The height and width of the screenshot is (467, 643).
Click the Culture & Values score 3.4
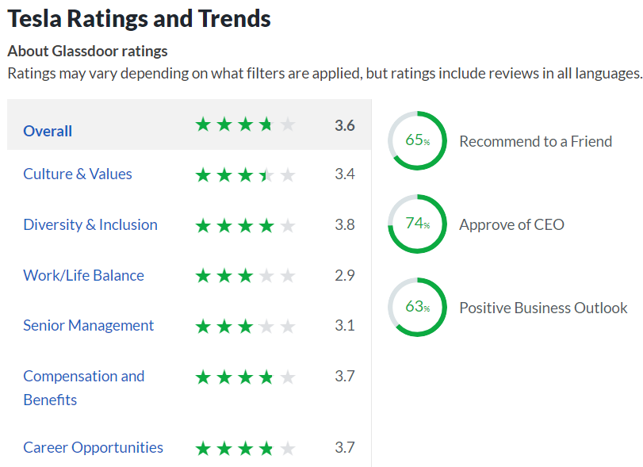pyautogui.click(x=344, y=174)
